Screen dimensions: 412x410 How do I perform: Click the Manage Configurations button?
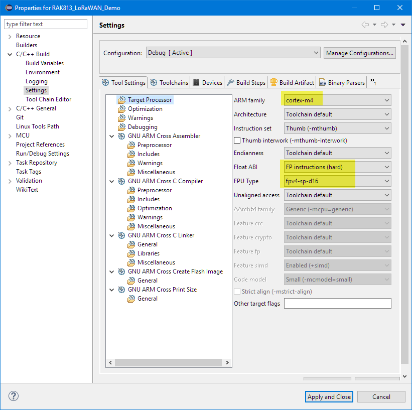[359, 53]
